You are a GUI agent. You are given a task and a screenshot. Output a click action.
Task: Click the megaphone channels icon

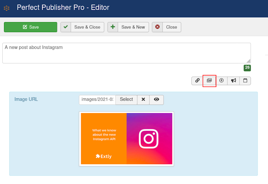(x=233, y=81)
